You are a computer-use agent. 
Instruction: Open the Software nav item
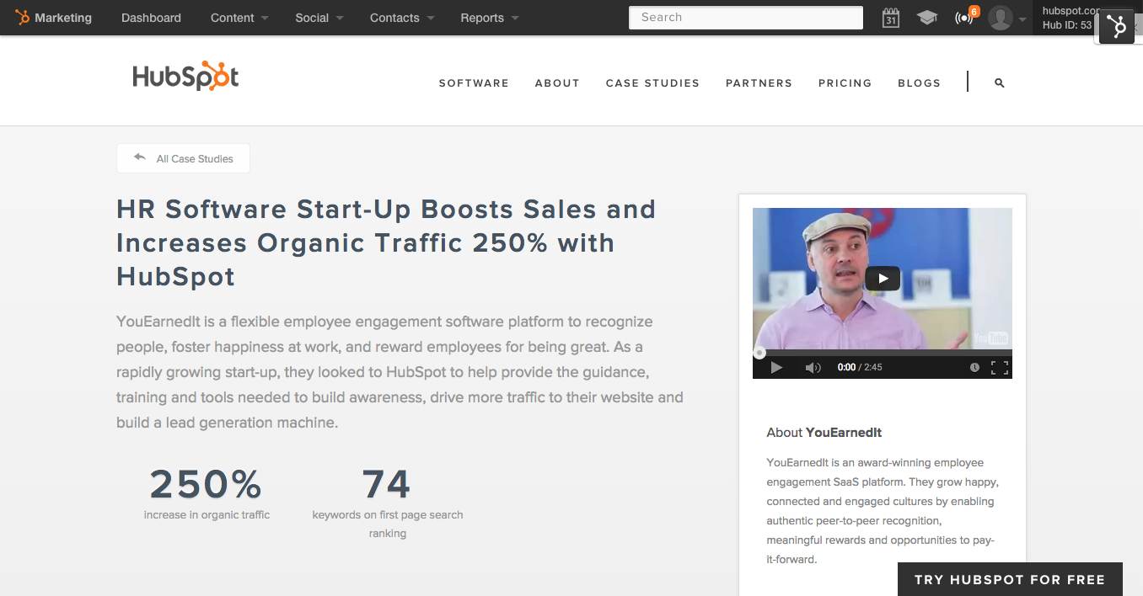[474, 83]
